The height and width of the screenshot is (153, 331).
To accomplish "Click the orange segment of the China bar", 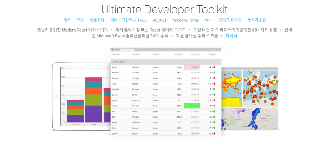I will tap(94, 91).
